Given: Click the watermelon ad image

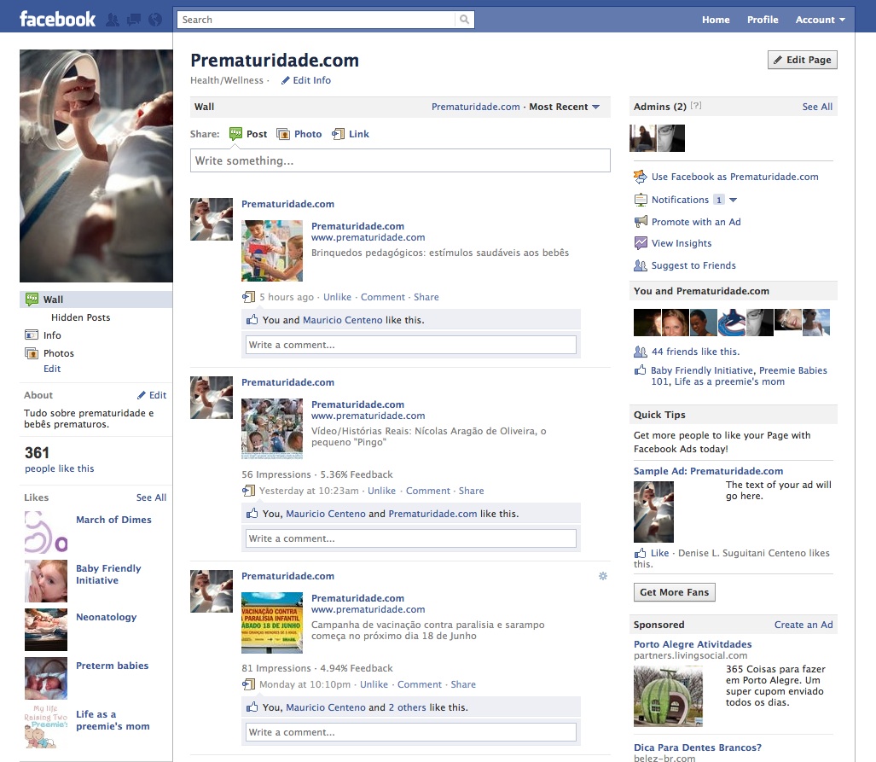Looking at the screenshot, I should click(x=668, y=696).
